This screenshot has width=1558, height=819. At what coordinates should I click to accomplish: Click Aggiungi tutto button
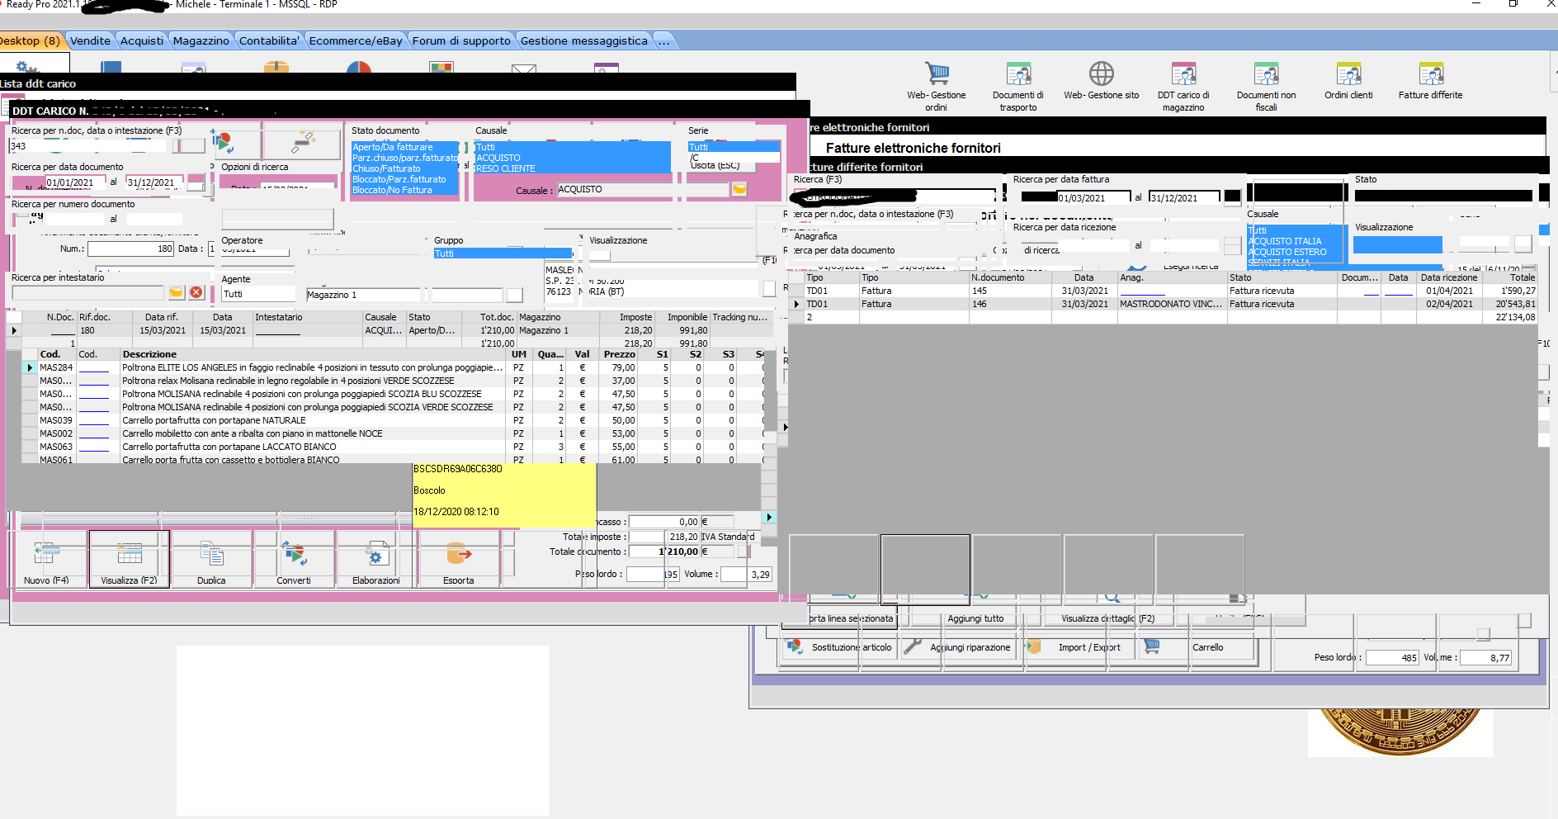point(975,618)
